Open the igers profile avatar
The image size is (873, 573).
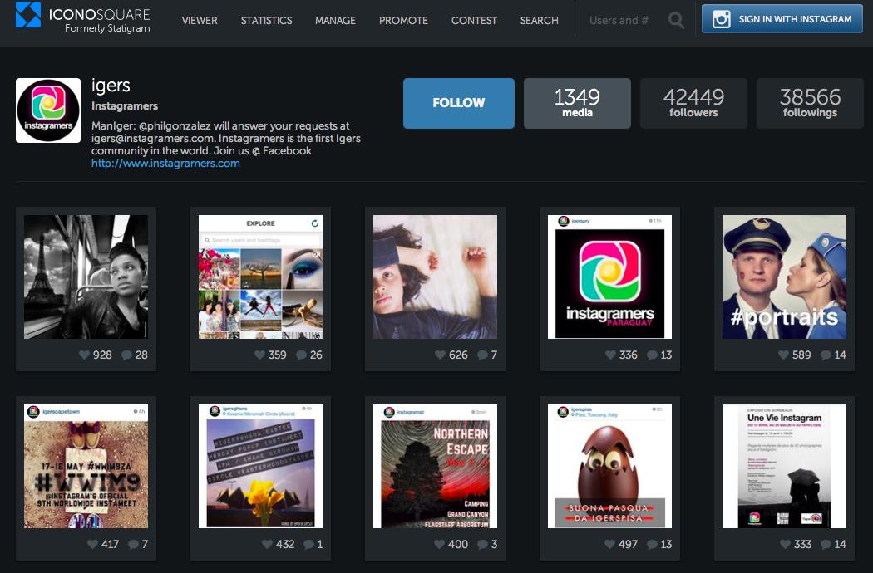[x=48, y=110]
